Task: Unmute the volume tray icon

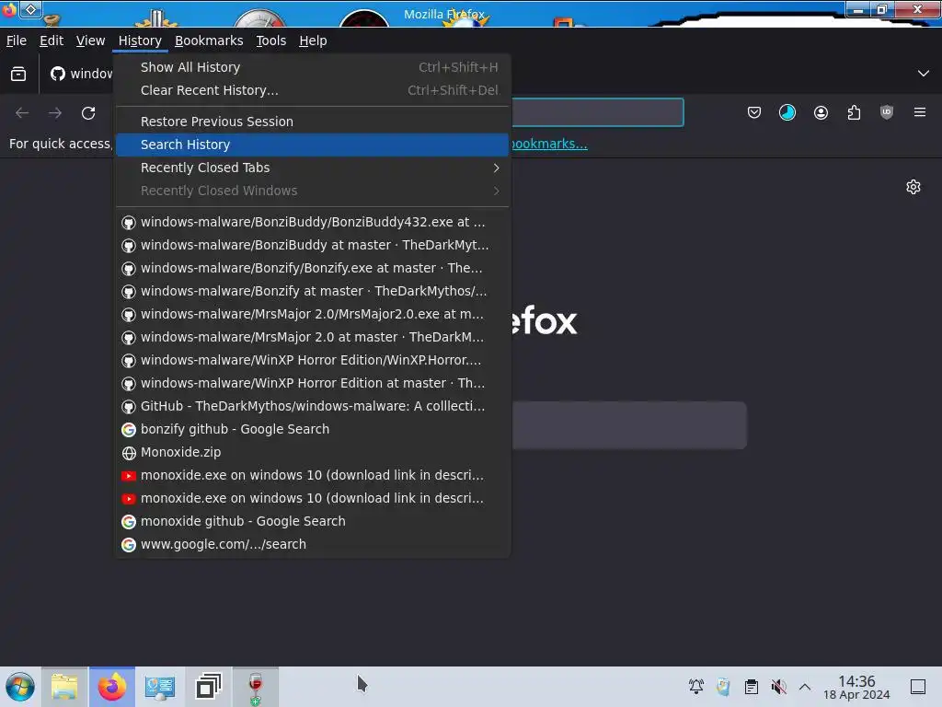Action: [x=778, y=687]
